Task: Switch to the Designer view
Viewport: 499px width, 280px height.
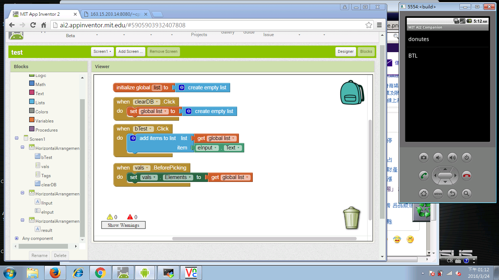Action: 345,52
